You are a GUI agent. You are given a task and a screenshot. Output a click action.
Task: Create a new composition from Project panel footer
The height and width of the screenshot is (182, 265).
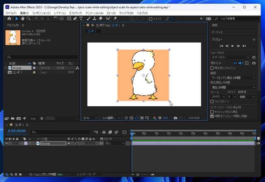coord(19,119)
